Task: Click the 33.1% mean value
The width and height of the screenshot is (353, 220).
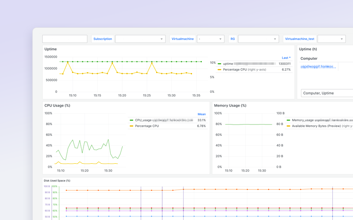Action: [x=202, y=120]
